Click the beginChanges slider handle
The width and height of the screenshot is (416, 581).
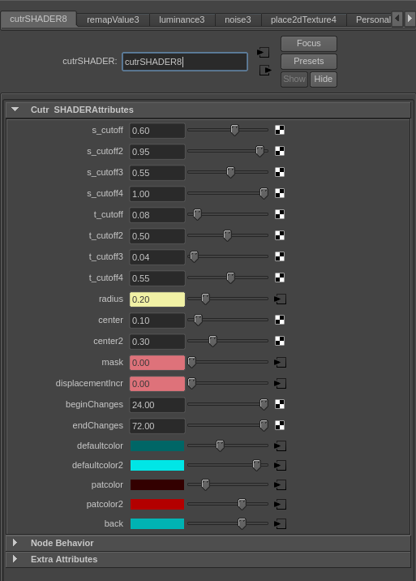point(264,404)
